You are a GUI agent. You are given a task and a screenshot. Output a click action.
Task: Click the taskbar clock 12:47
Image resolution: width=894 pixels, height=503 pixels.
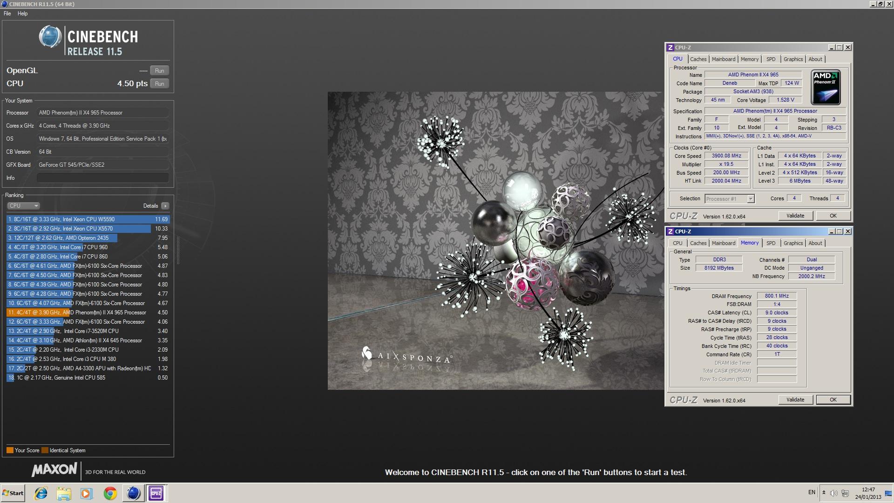[x=868, y=490]
